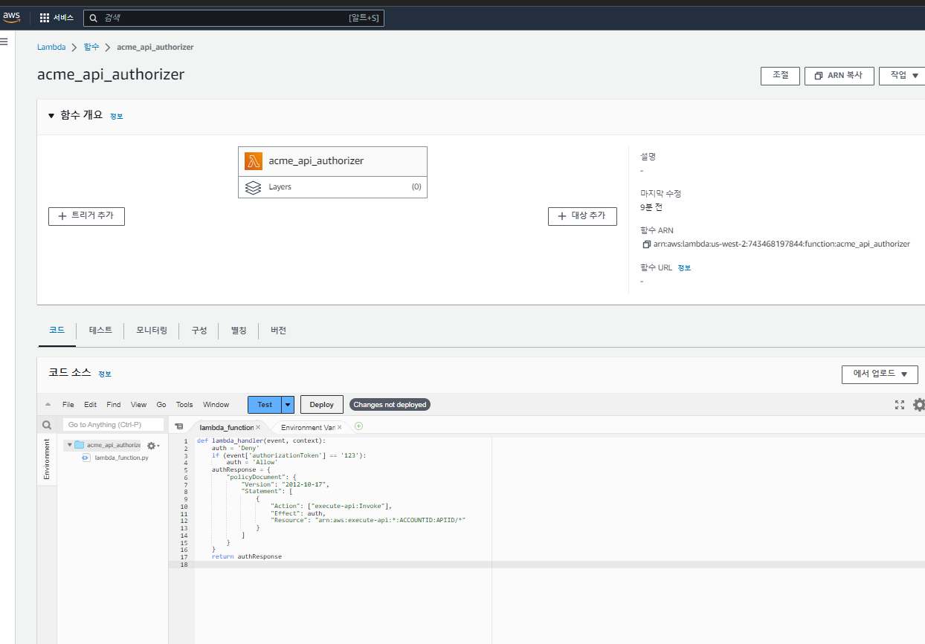Open 정보 link beside 코드 소스
Screen dimensions: 925x644
coord(105,374)
